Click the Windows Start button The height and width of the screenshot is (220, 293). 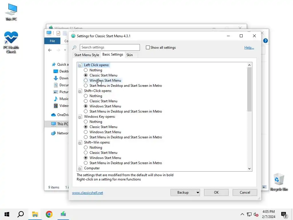[x=7, y=214]
